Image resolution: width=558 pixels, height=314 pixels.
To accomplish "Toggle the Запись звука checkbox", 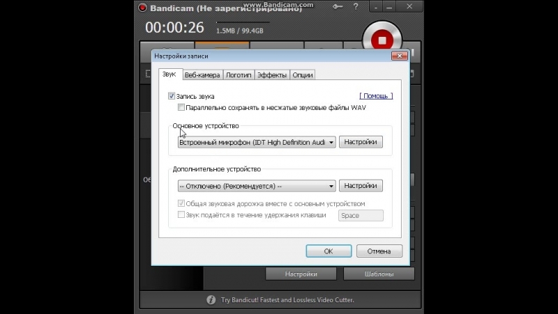I will click(x=172, y=96).
